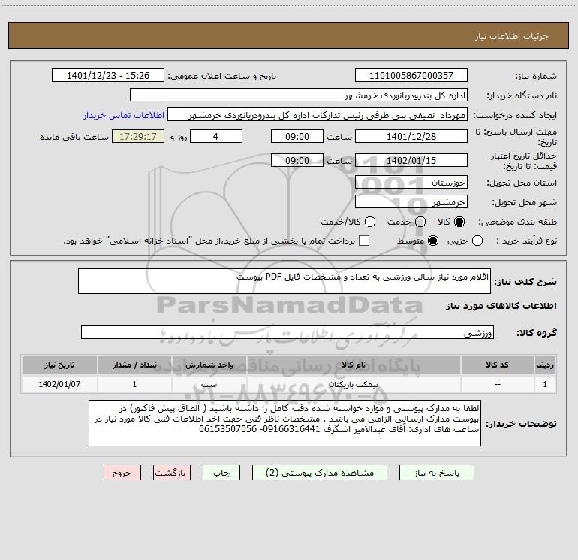
Task: Select the کالا/خدمت radio button
Action: [370, 222]
